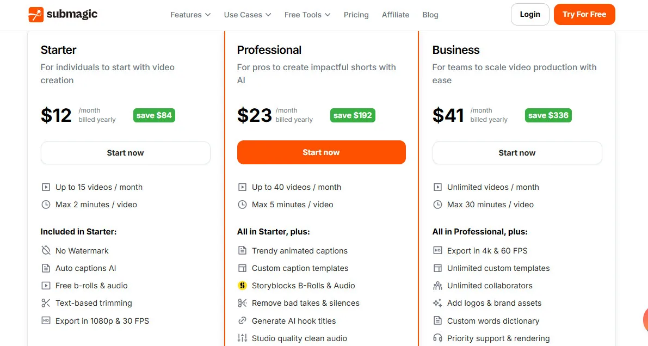Click the HD icon for Export in 1080p
648x346 pixels.
[x=46, y=320]
